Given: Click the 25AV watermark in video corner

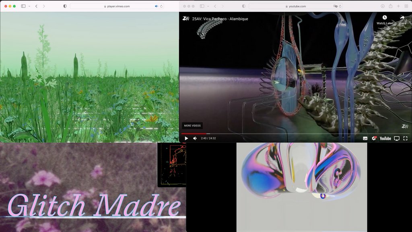Looking at the screenshot, I should point(405,126).
